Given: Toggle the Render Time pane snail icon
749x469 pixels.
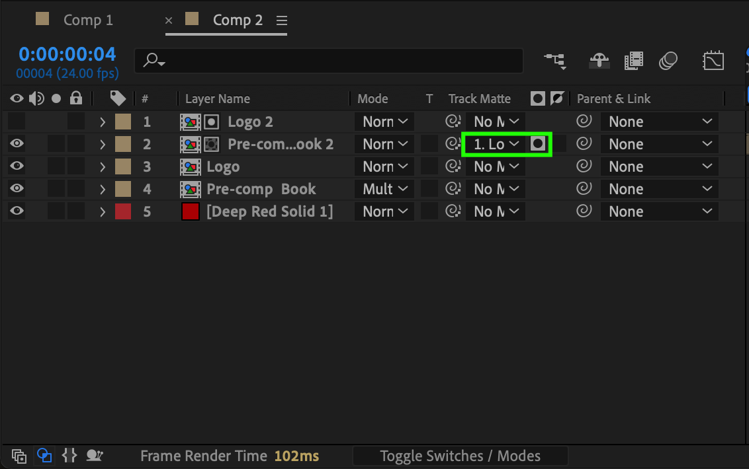Looking at the screenshot, I should point(95,455).
